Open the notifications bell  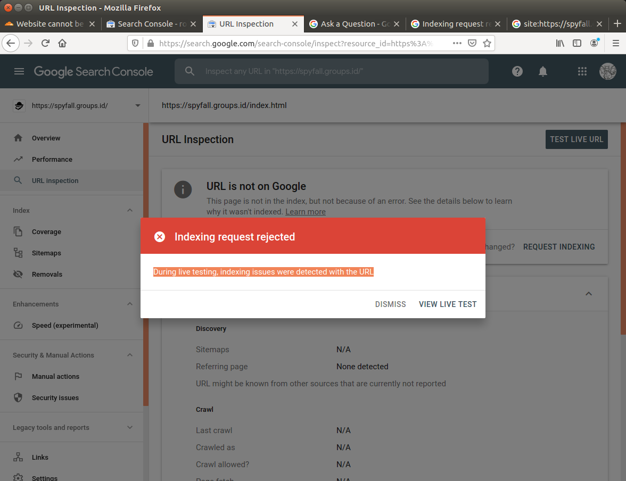(x=543, y=71)
